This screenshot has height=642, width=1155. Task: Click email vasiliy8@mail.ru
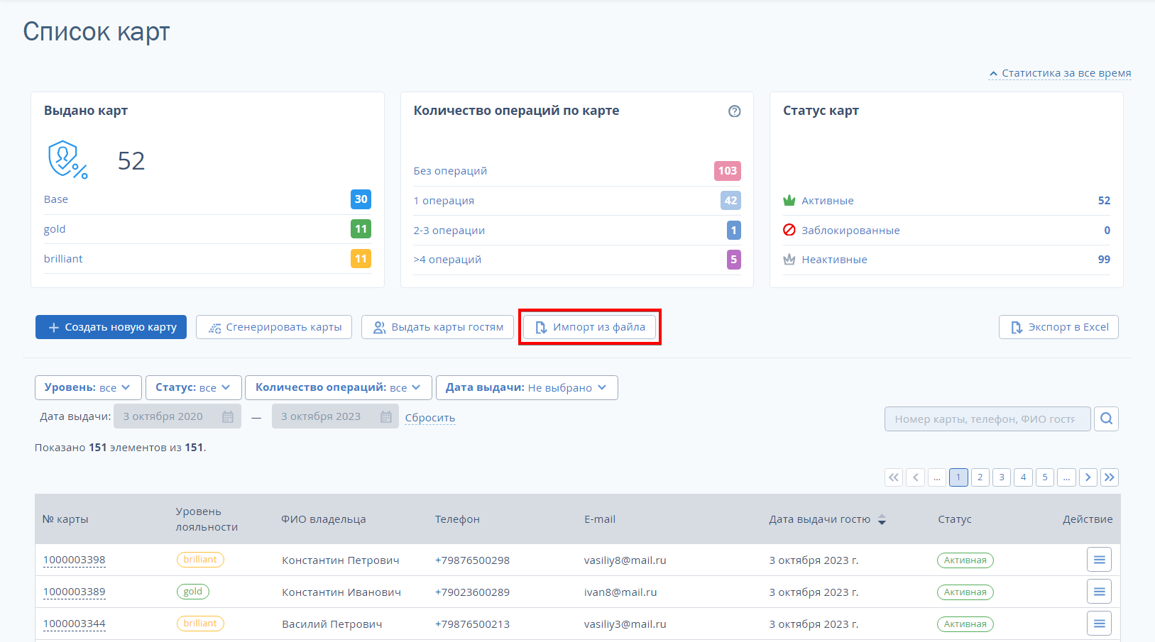[625, 560]
